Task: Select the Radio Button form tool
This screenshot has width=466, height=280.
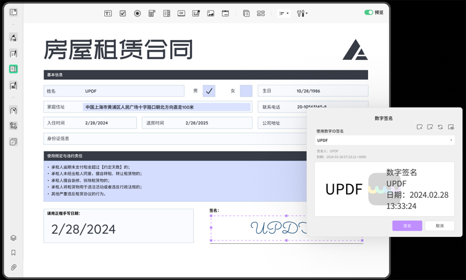Action: pos(137,13)
